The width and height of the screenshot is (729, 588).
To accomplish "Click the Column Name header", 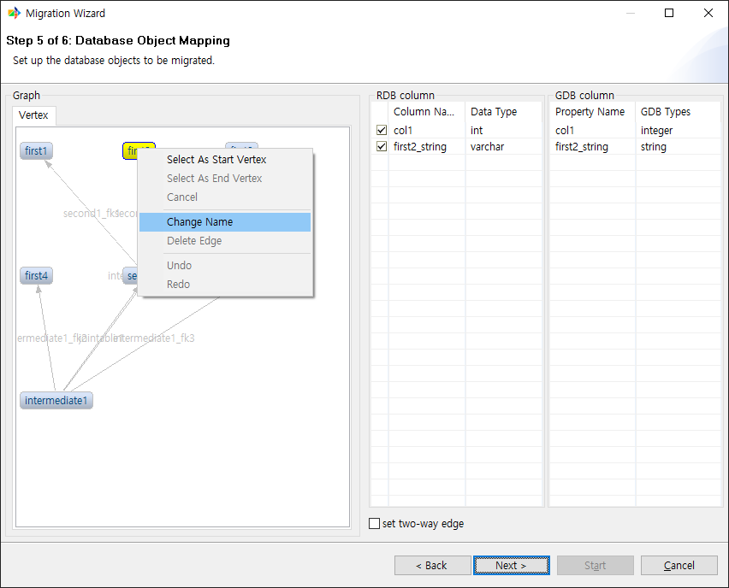I will pyautogui.click(x=424, y=112).
